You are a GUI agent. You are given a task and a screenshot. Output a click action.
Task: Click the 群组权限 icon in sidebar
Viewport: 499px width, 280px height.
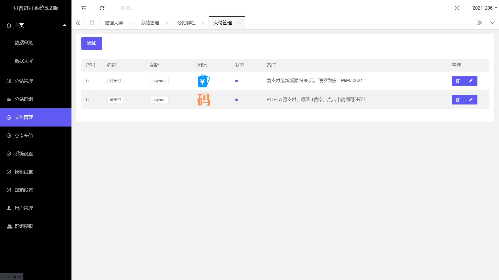tap(9, 226)
